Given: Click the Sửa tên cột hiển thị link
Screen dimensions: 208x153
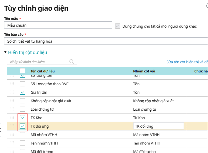Looking at the screenshot, I should pos(187,62).
